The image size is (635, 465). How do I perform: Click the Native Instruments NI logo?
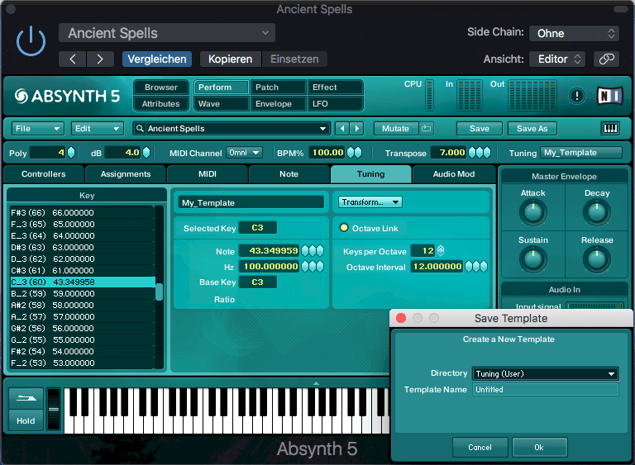pyautogui.click(x=609, y=96)
